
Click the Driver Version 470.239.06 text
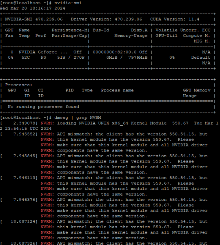coord(107,19)
